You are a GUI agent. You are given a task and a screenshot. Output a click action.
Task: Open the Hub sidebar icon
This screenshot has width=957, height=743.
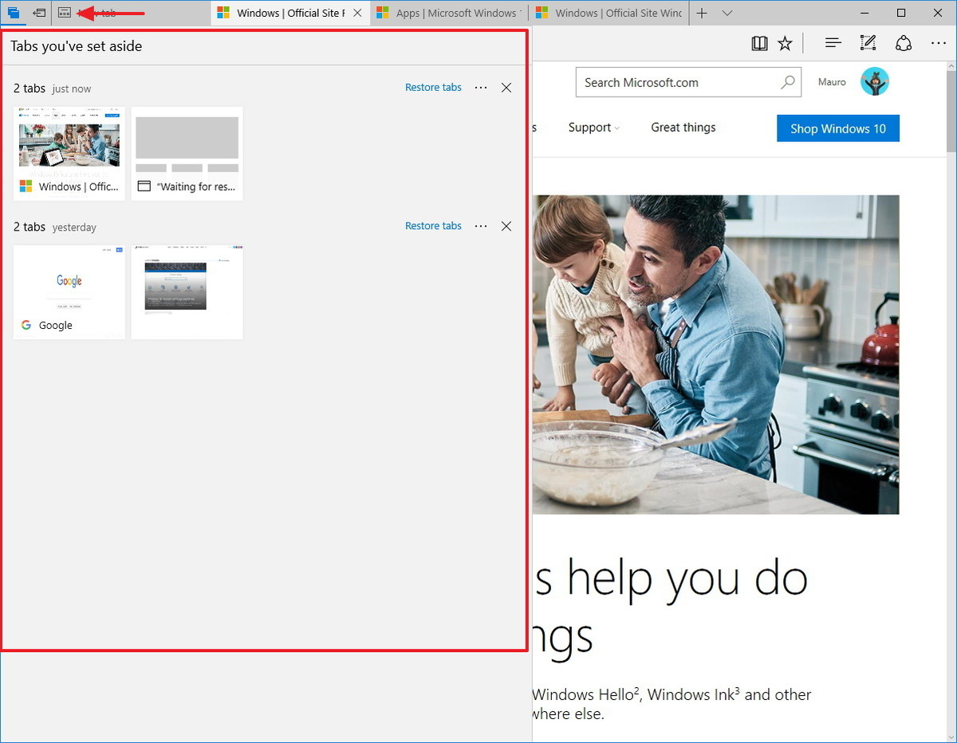(x=832, y=42)
